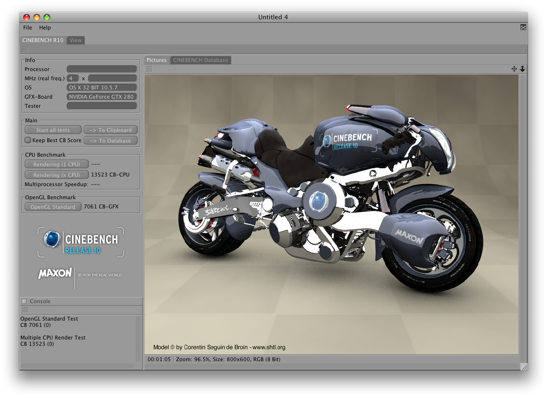Open the Help menu
547x397 pixels.
pos(44,28)
